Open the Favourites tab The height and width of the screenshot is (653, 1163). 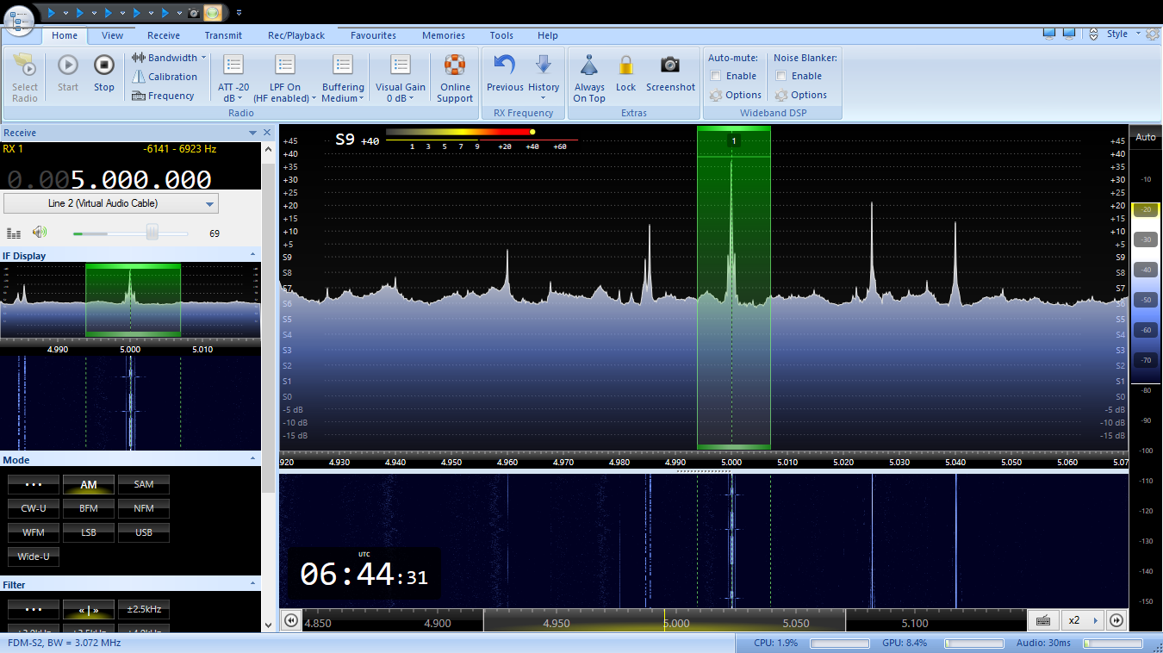[373, 35]
